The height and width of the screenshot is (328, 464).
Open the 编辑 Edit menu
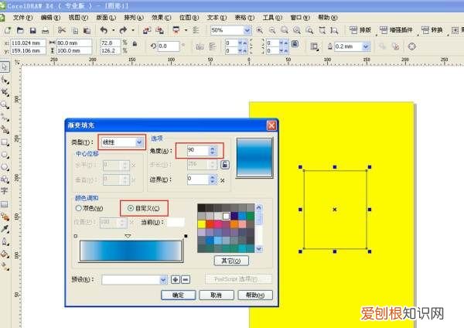(x=50, y=18)
